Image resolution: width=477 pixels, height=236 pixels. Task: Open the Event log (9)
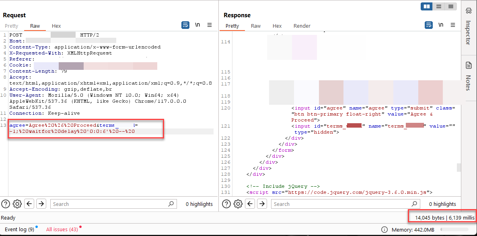[19, 229]
